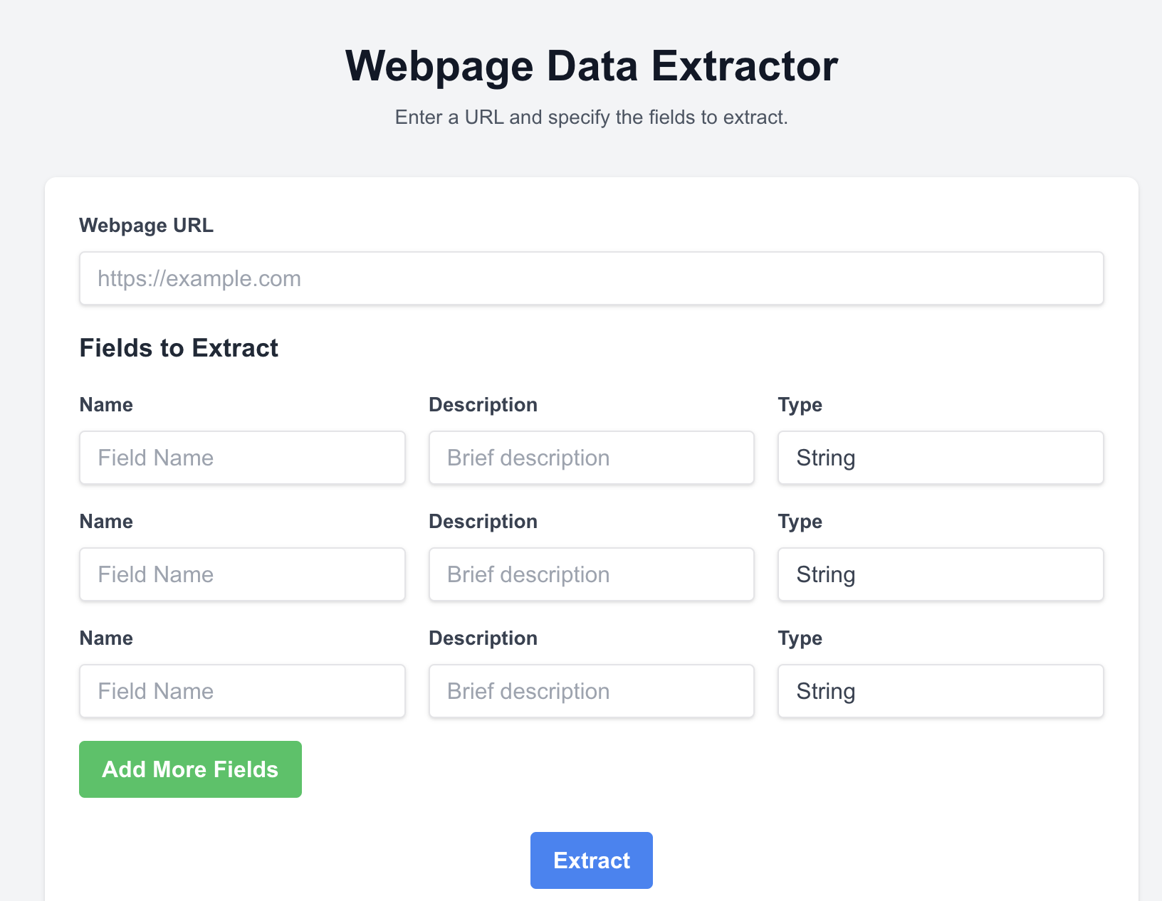Focus the third row Field Name input

pos(242,691)
